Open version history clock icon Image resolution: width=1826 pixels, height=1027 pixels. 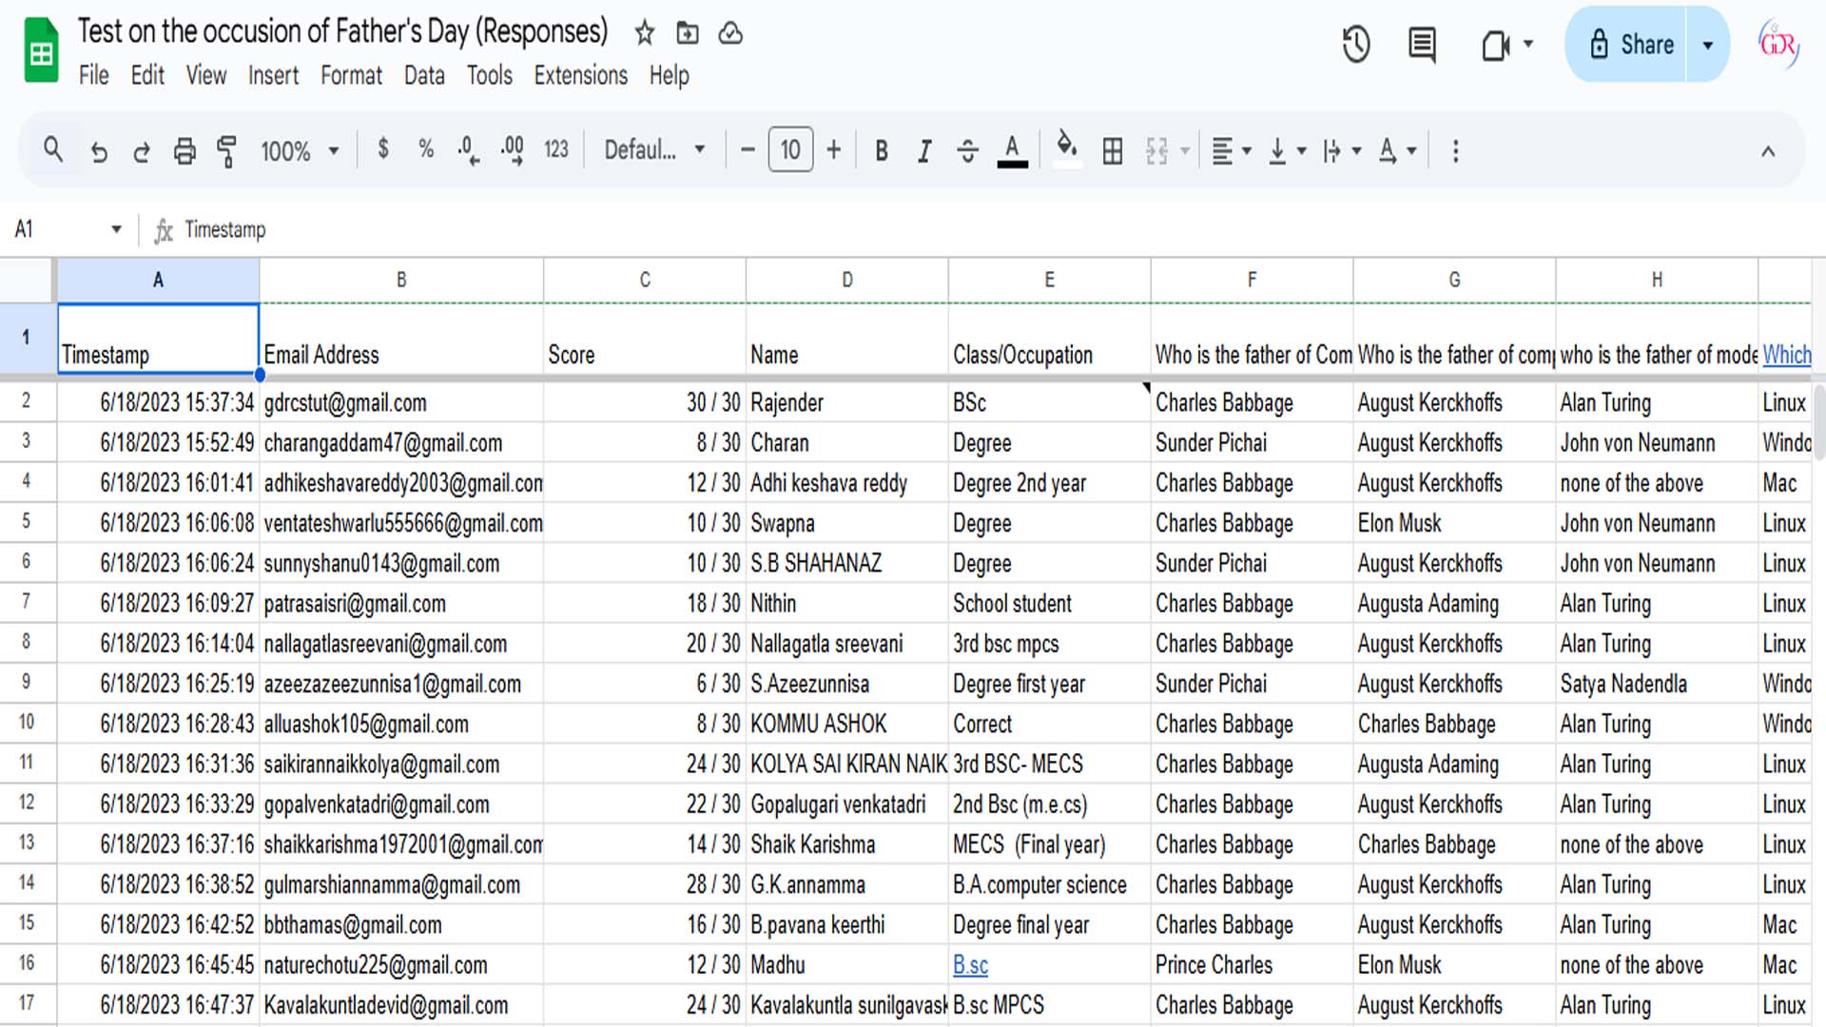click(1356, 45)
